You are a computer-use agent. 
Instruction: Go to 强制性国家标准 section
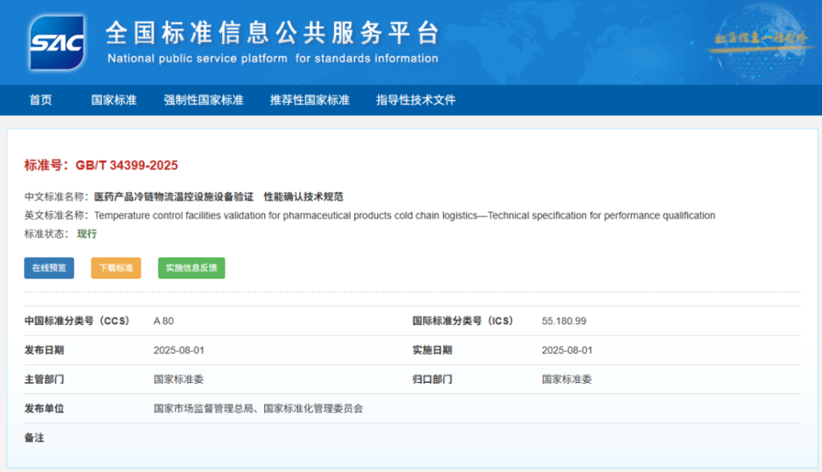[x=203, y=100]
